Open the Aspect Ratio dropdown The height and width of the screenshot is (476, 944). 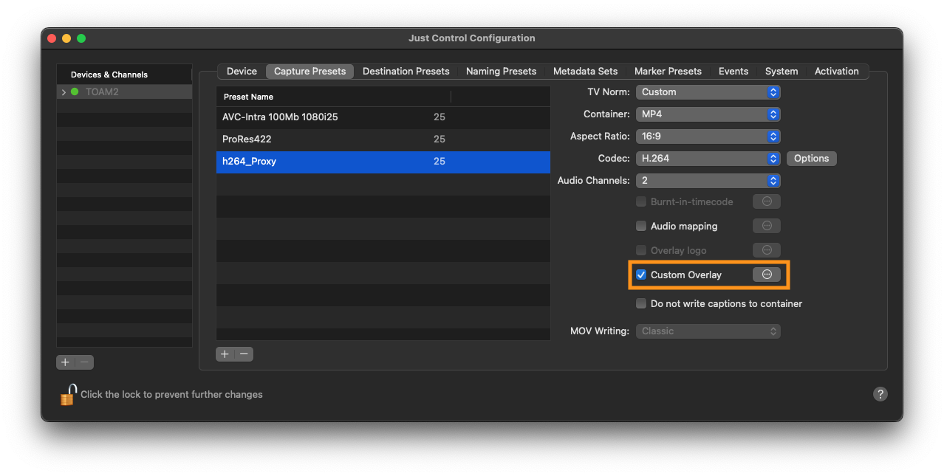point(708,137)
